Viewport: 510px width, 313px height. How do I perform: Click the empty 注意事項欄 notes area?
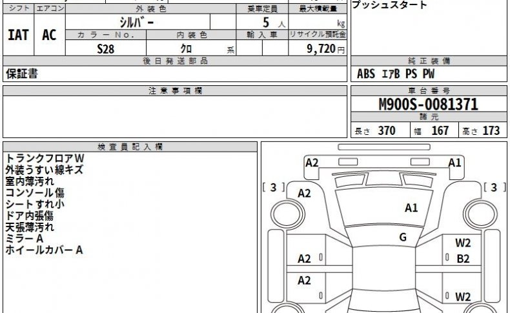pyautogui.click(x=175, y=117)
